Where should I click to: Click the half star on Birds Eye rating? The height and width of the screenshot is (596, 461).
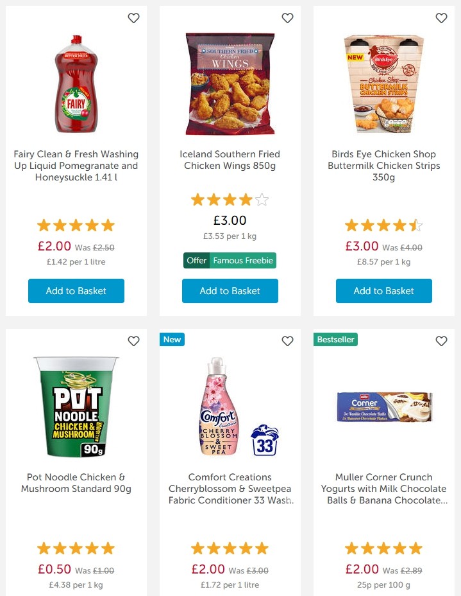(415, 225)
